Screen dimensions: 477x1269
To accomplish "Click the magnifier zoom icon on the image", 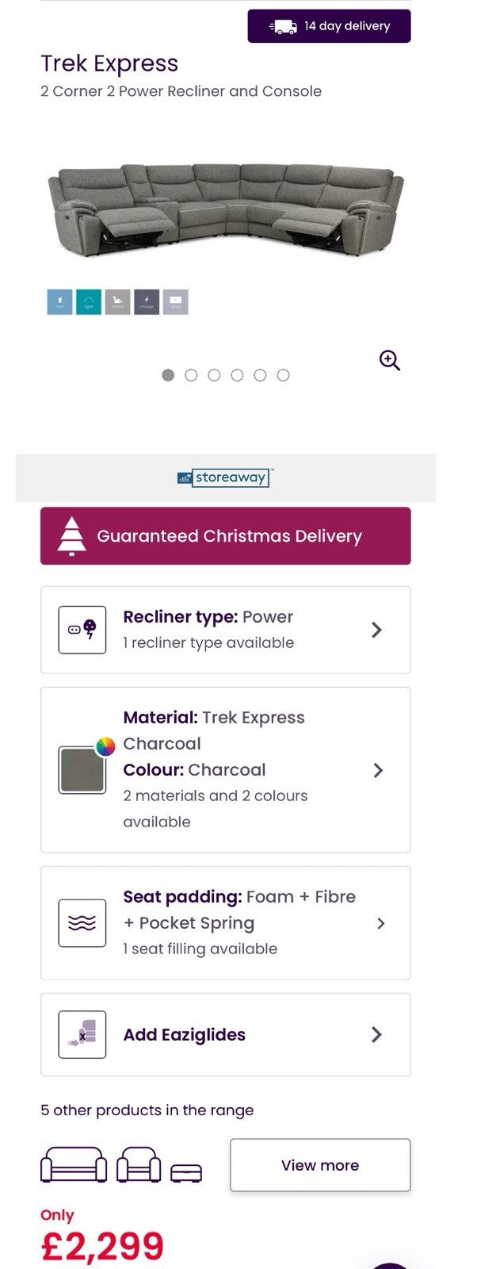I will [x=389, y=361].
